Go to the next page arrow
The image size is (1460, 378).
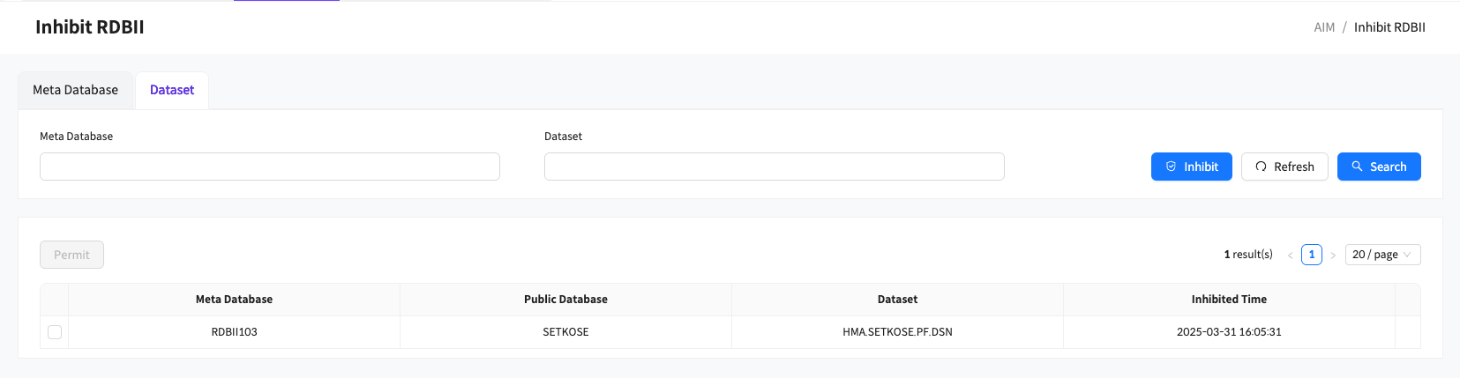1333,256
